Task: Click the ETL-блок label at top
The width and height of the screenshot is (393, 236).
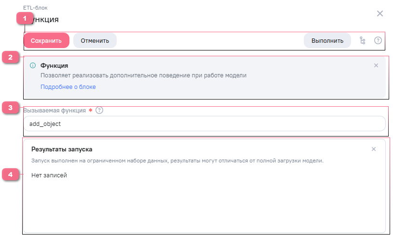Action: (35, 8)
